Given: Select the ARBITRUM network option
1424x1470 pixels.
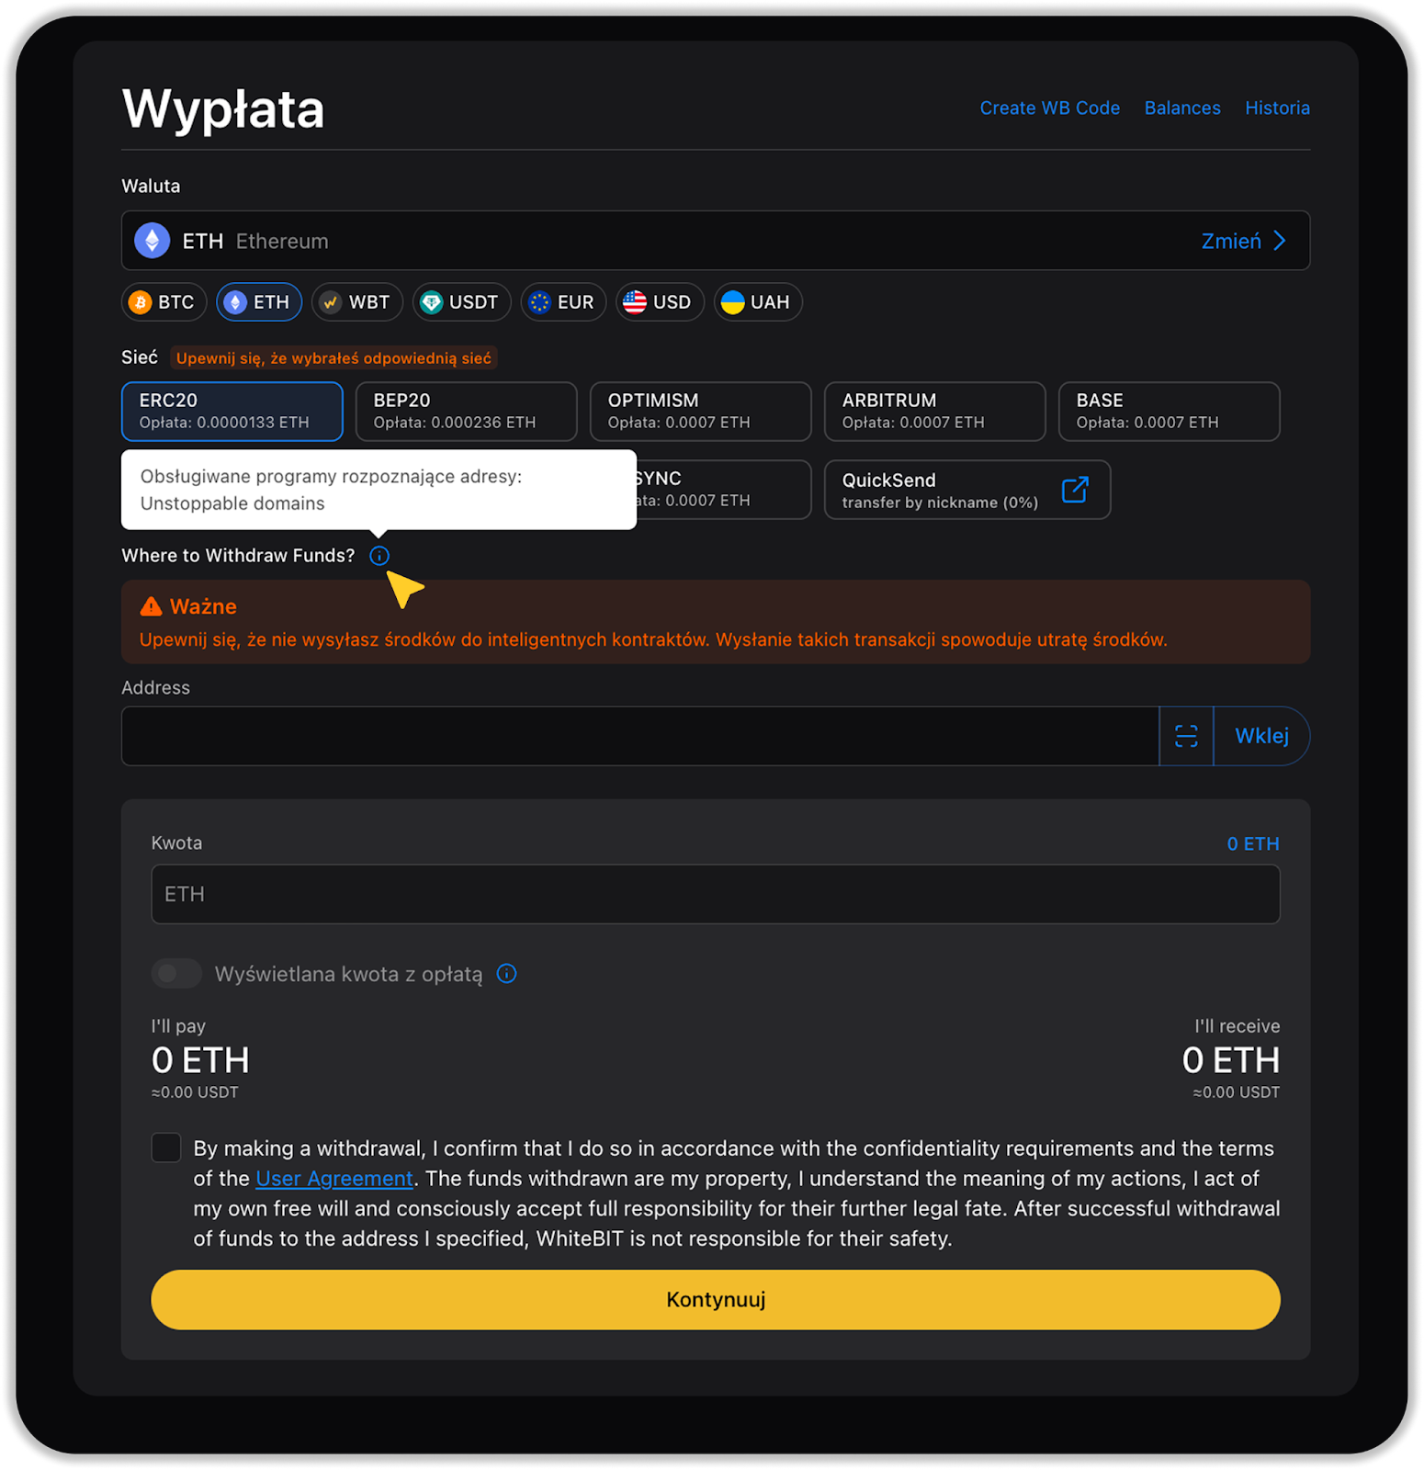Looking at the screenshot, I should (935, 412).
